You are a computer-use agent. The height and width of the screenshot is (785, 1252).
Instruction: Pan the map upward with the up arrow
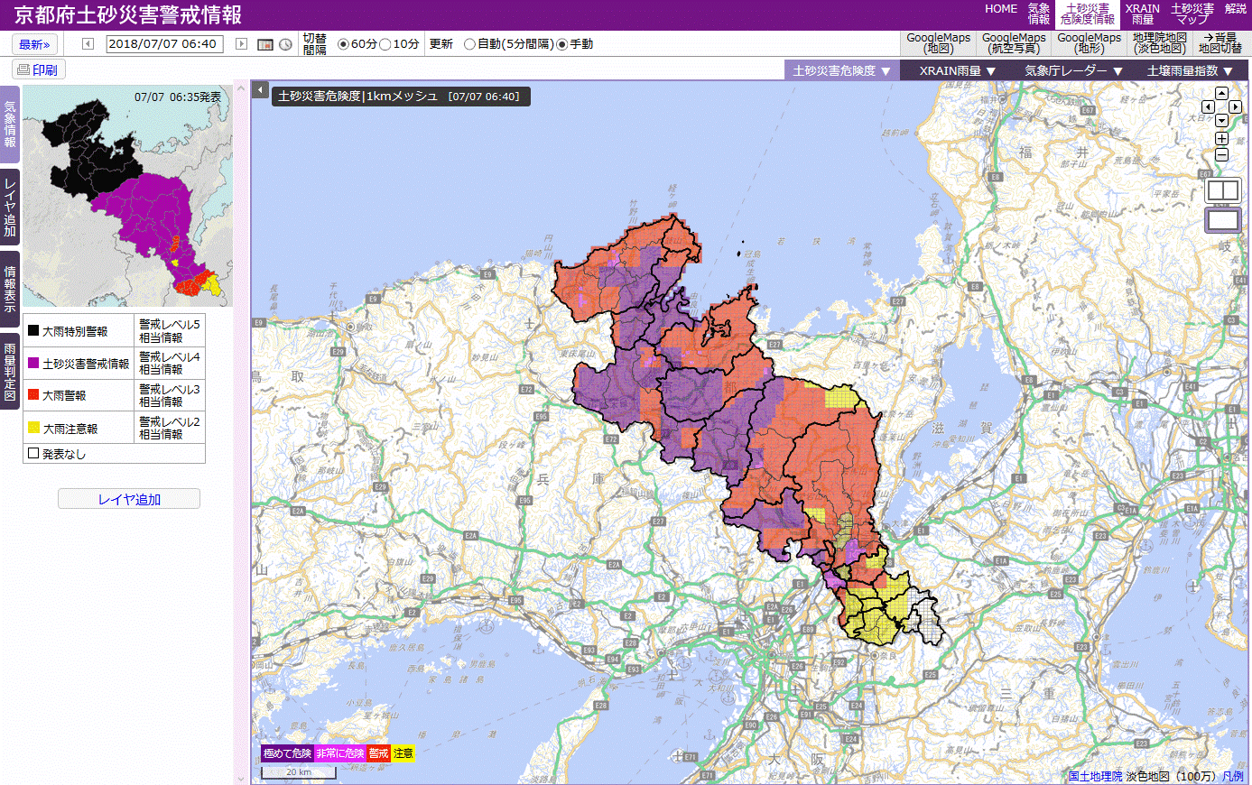click(1221, 93)
